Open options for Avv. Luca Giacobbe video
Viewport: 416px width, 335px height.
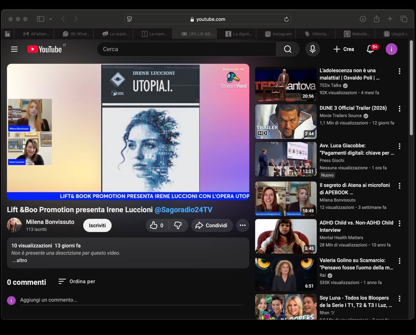pos(399,146)
